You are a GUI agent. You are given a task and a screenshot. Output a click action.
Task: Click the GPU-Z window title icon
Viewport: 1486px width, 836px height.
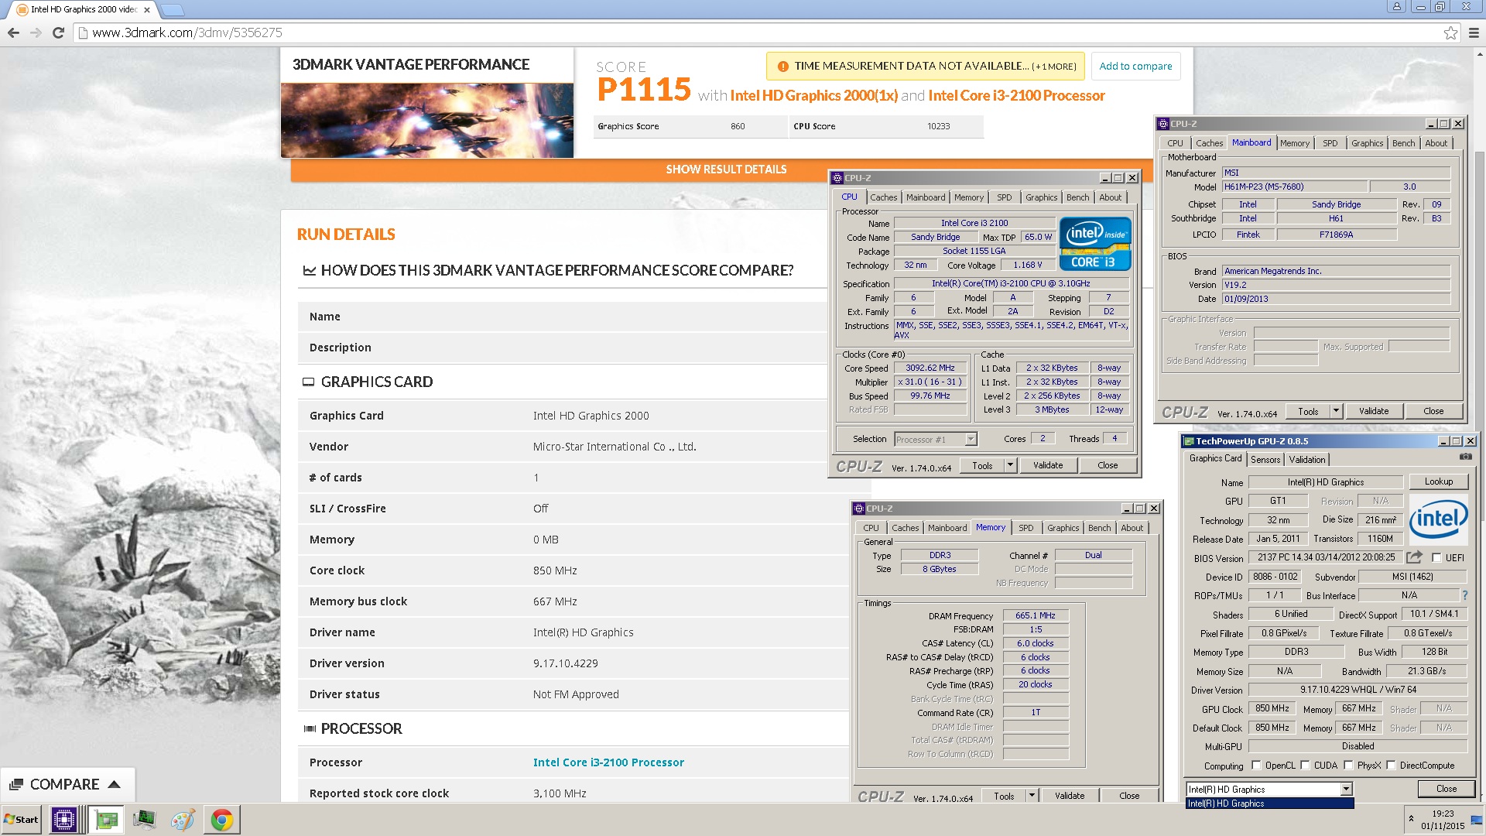tap(1189, 441)
